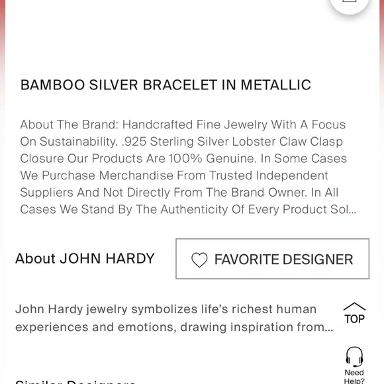Click 'Products Are 100% Genuine' text
This screenshot has width=384, height=384.
coord(174,158)
